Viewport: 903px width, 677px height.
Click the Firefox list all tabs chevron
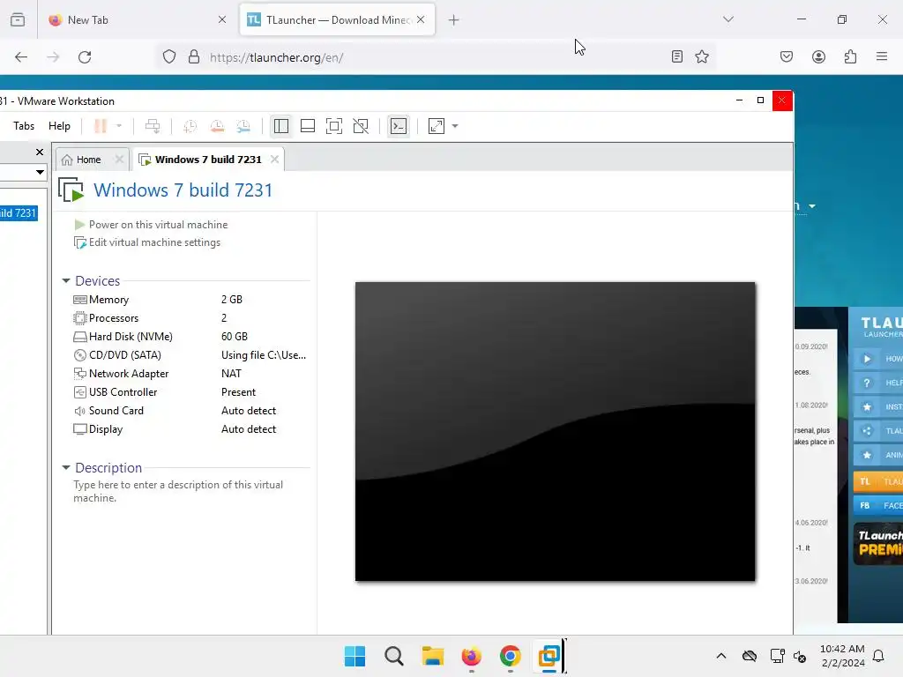[x=728, y=19]
